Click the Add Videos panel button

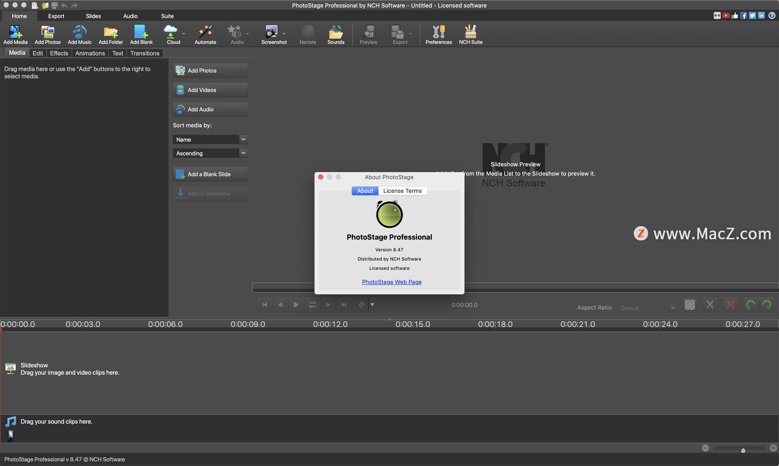click(210, 90)
